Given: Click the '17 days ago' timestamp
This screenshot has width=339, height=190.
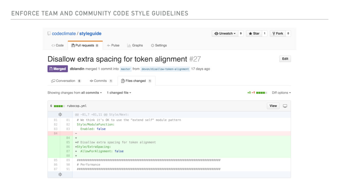Looking at the screenshot, I should pyautogui.click(x=200, y=69).
